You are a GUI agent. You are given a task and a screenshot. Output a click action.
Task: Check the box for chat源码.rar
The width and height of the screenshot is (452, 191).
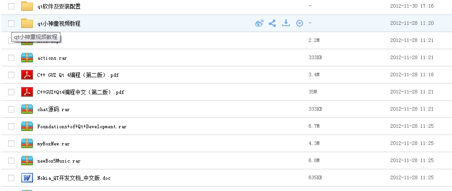[x=11, y=109]
